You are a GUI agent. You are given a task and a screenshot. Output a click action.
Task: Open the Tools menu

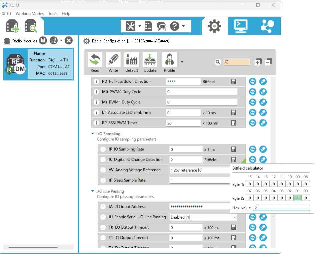pyautogui.click(x=53, y=13)
